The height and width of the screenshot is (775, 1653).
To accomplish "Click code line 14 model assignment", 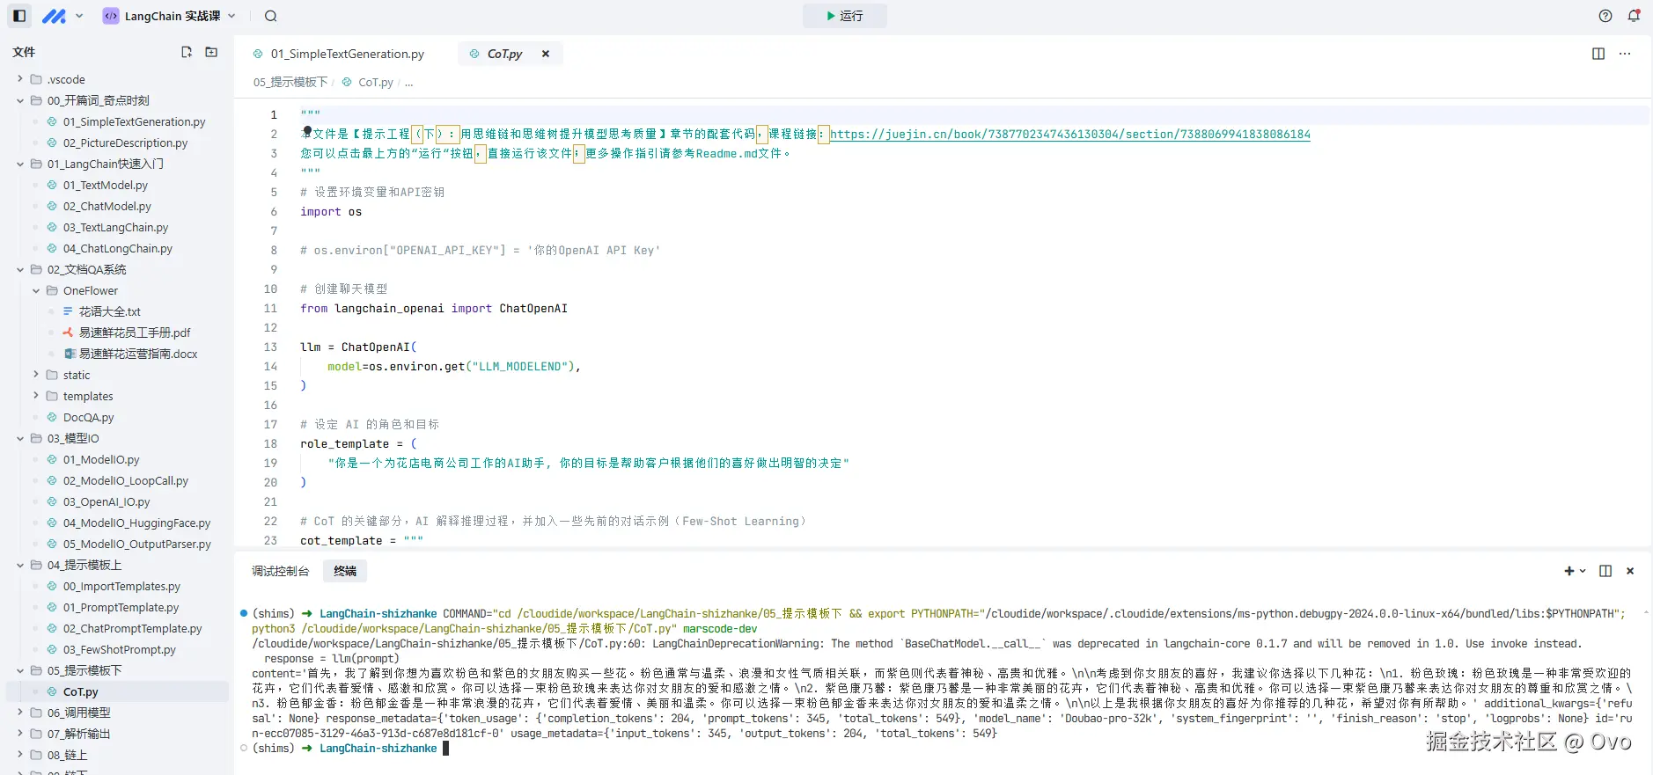I will (453, 366).
